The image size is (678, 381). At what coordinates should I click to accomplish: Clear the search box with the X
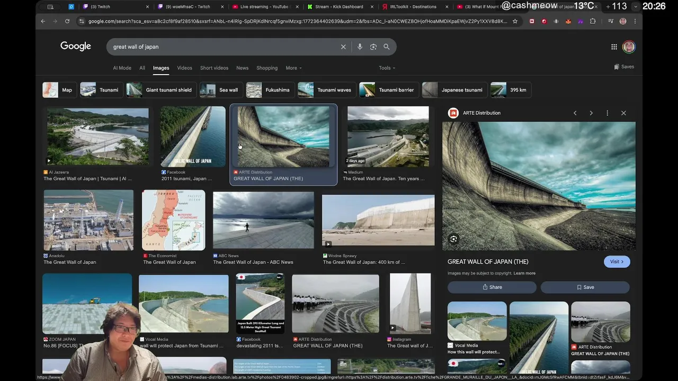click(x=343, y=47)
